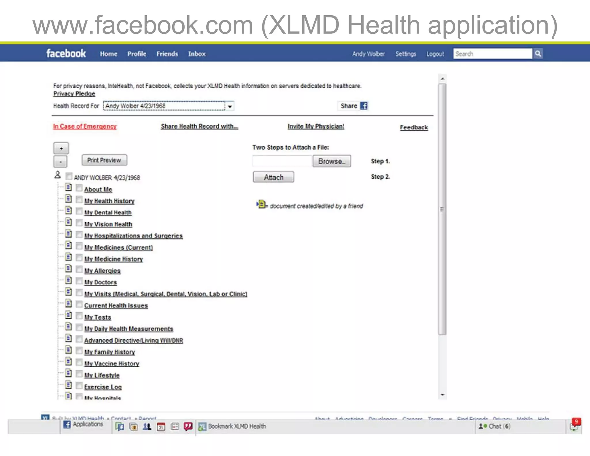Click the person icon beside ANDY WOLBER
Screen dimensions: 590x456
coord(58,175)
